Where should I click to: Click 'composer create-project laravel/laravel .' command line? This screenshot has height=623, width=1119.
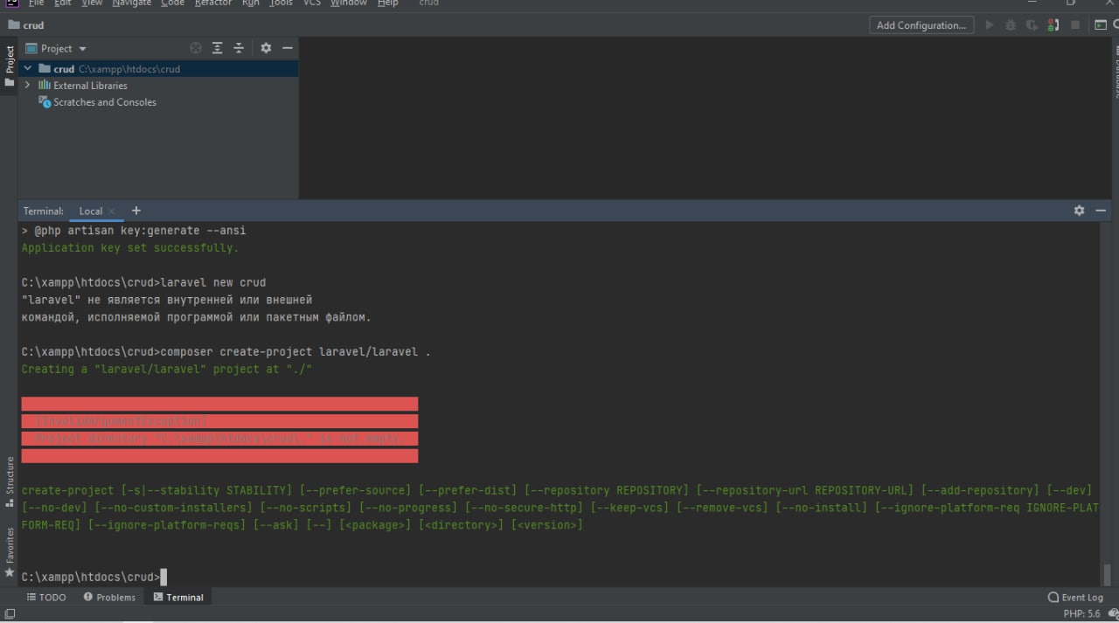(x=295, y=352)
